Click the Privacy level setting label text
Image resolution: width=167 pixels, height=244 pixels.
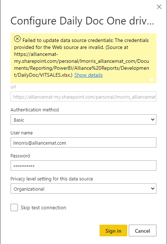coord(52,179)
